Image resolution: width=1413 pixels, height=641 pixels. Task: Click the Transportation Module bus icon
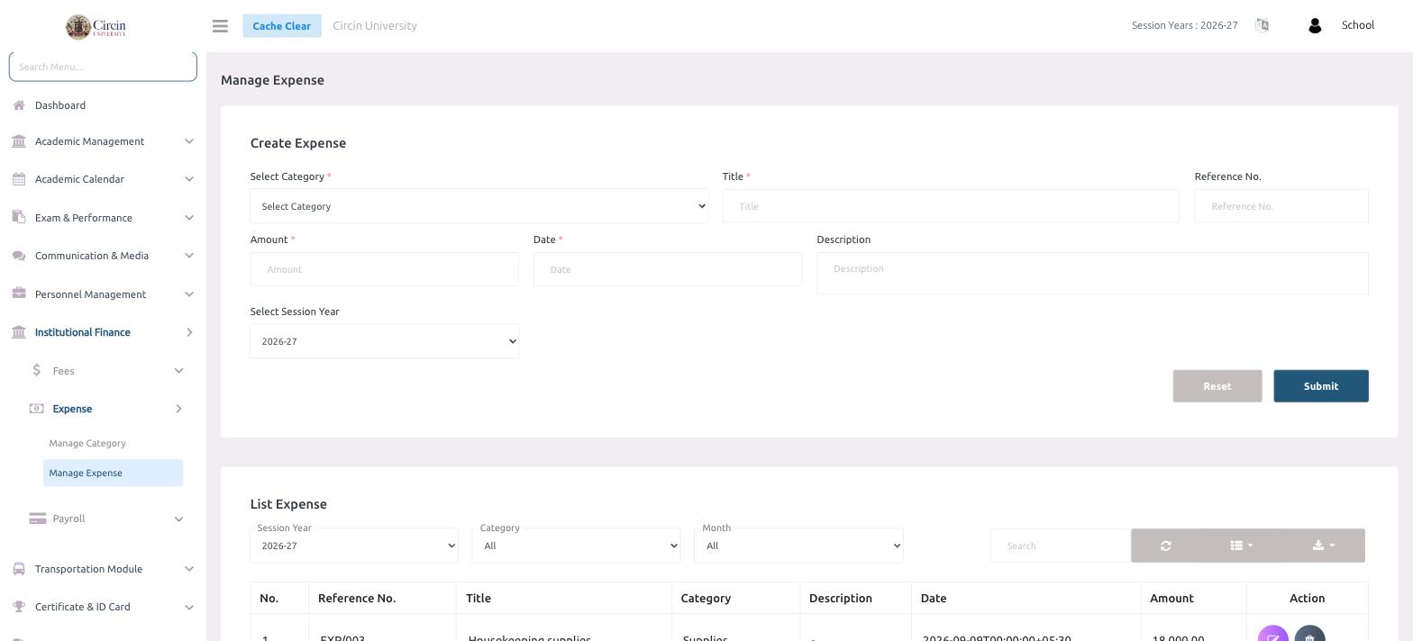[19, 569]
